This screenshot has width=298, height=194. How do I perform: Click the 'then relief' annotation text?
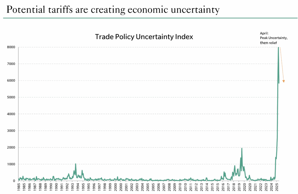coord(268,43)
